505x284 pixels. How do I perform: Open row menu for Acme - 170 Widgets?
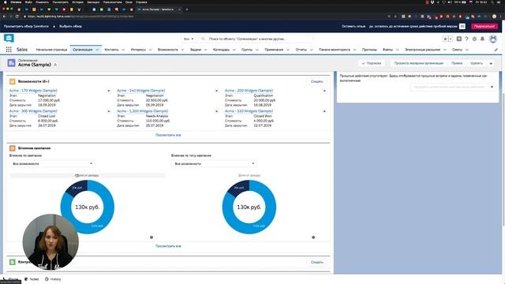coord(109,91)
